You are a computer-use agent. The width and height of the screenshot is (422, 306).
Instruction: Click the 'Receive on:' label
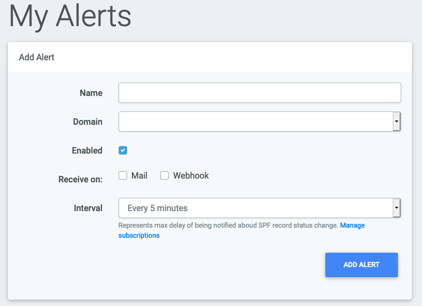80,179
